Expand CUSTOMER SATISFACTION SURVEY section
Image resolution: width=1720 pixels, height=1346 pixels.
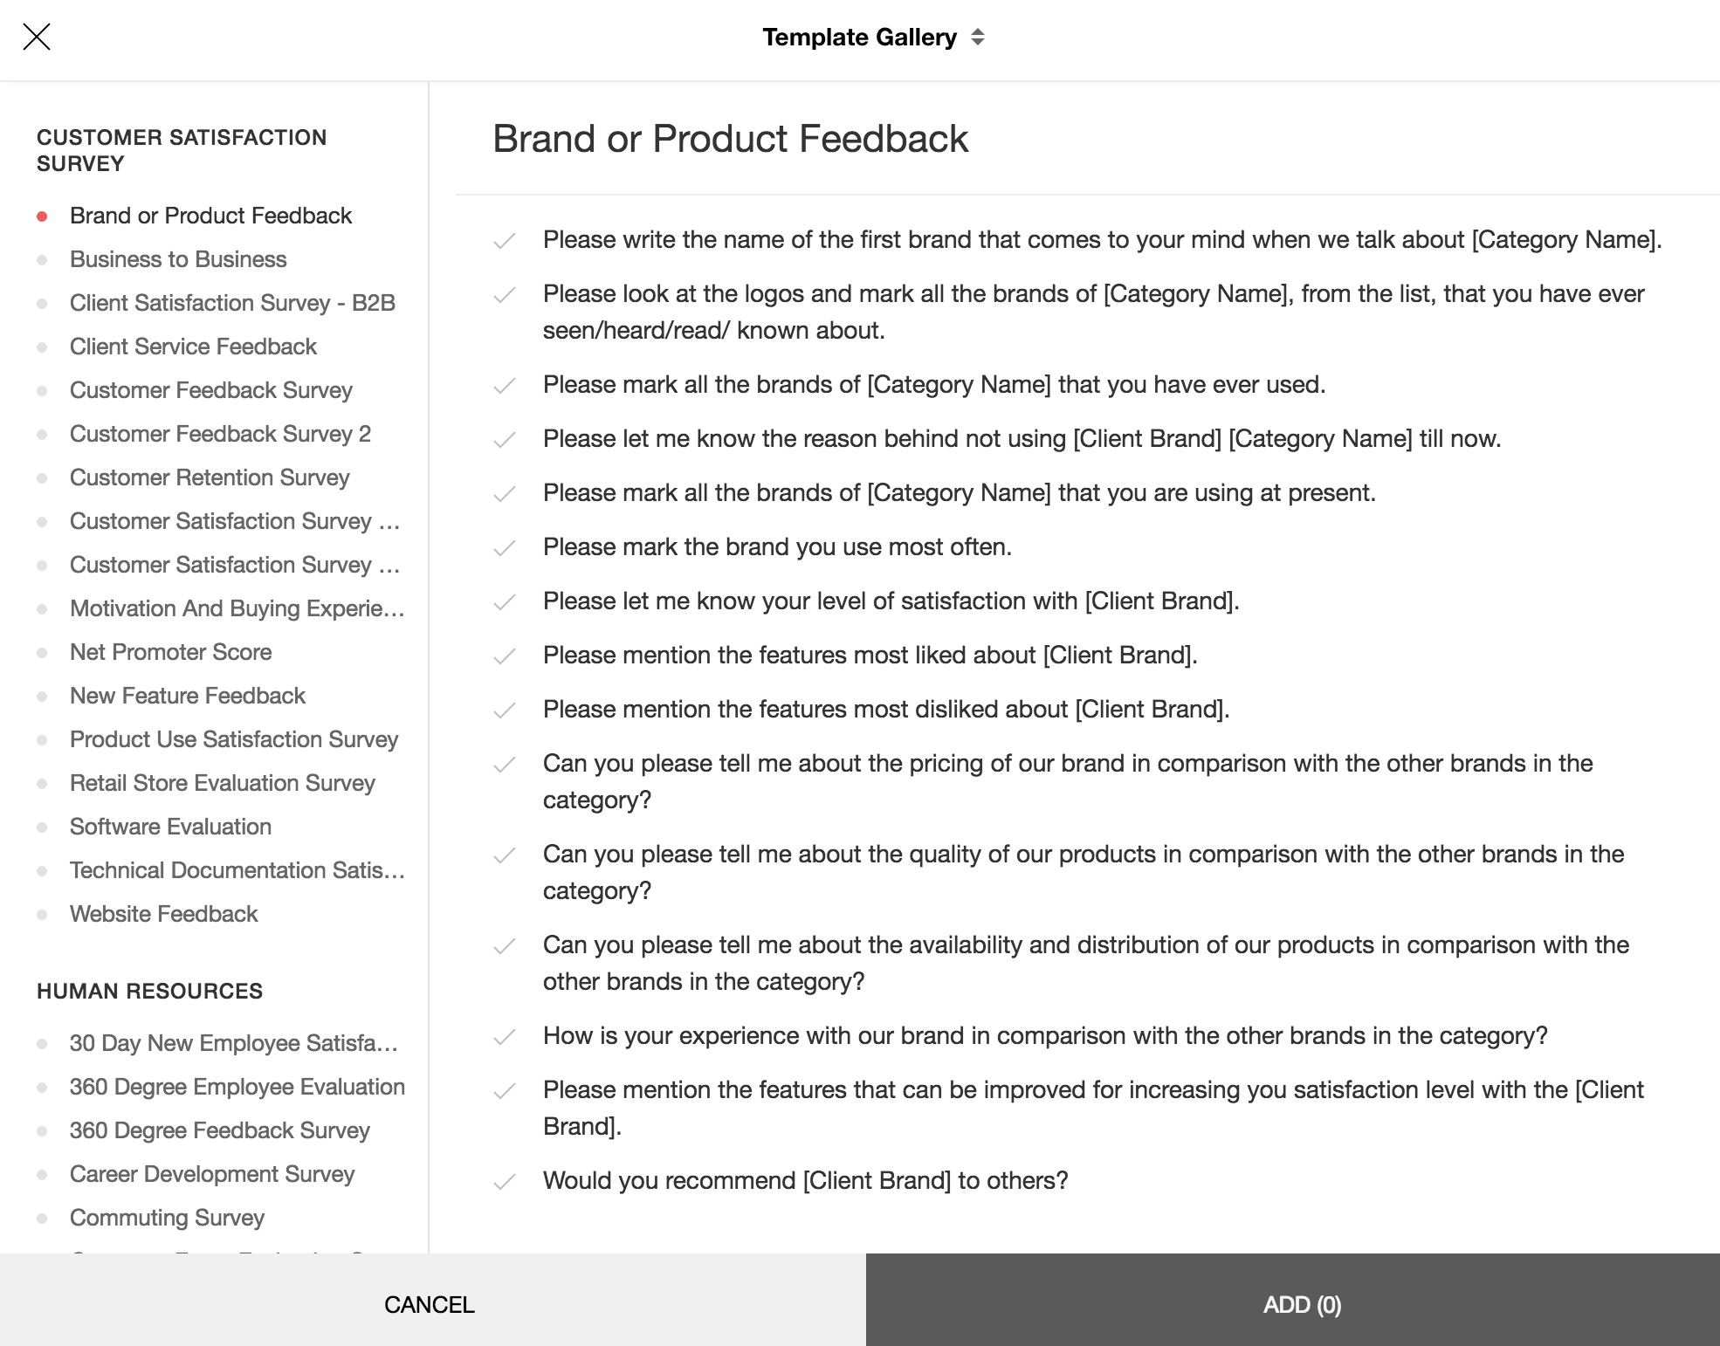[x=182, y=148]
